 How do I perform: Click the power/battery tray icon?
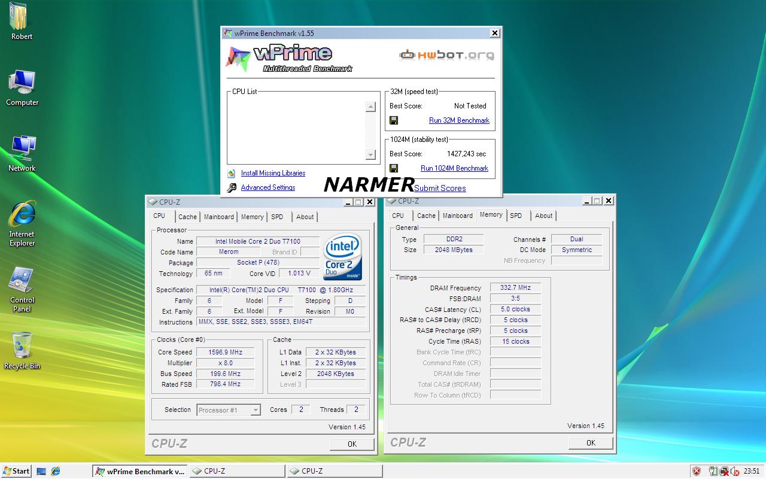(713, 471)
